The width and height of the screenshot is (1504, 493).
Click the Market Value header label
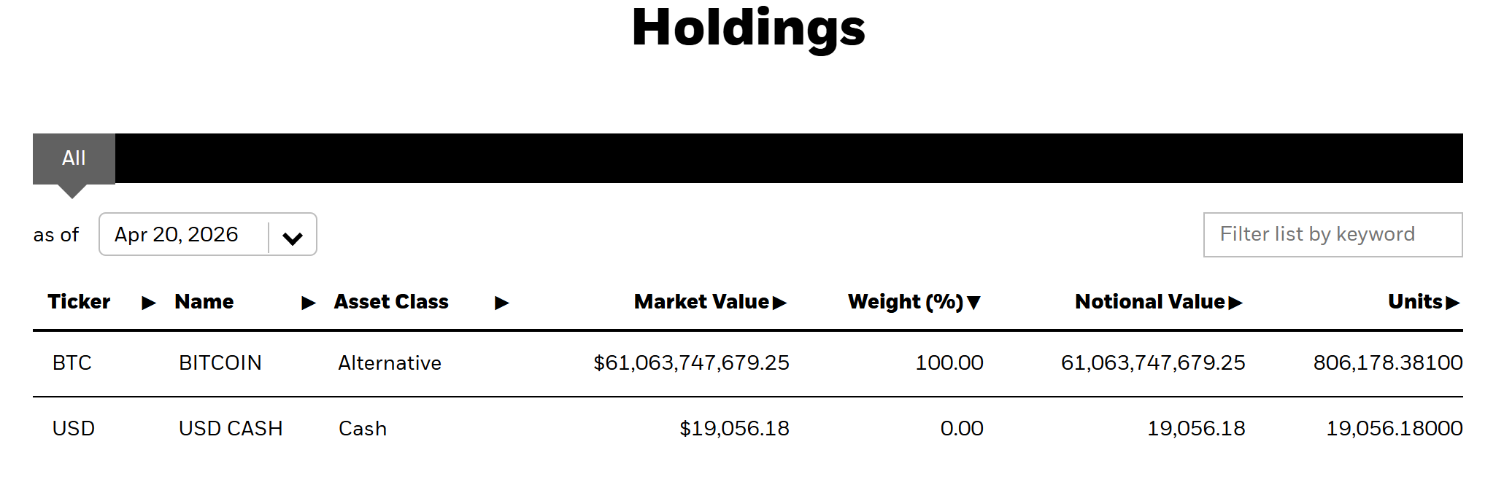701,302
